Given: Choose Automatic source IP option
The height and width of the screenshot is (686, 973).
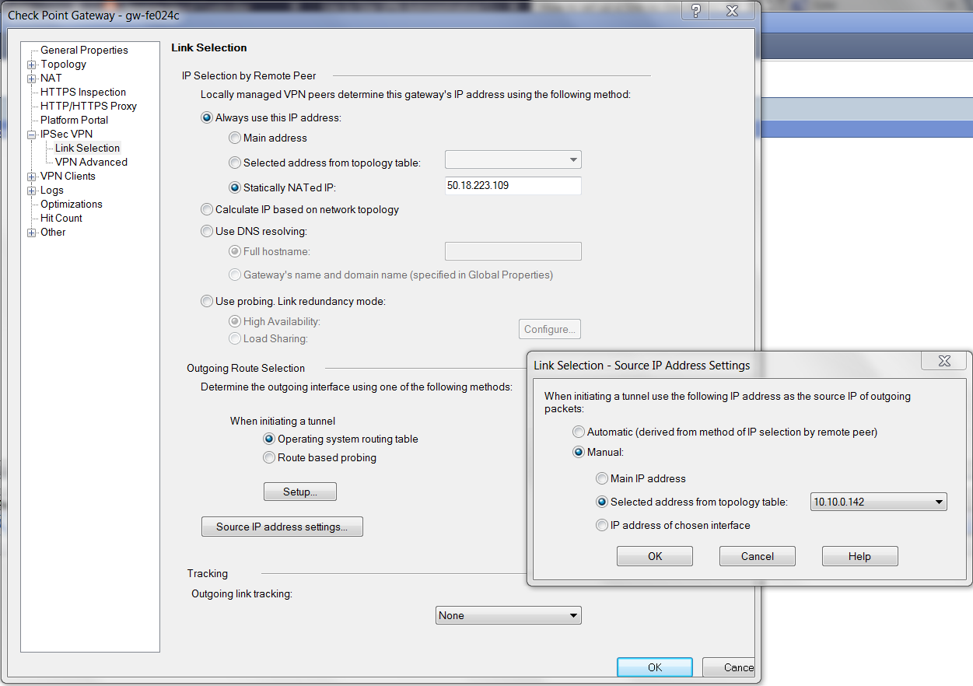Looking at the screenshot, I should tap(579, 432).
